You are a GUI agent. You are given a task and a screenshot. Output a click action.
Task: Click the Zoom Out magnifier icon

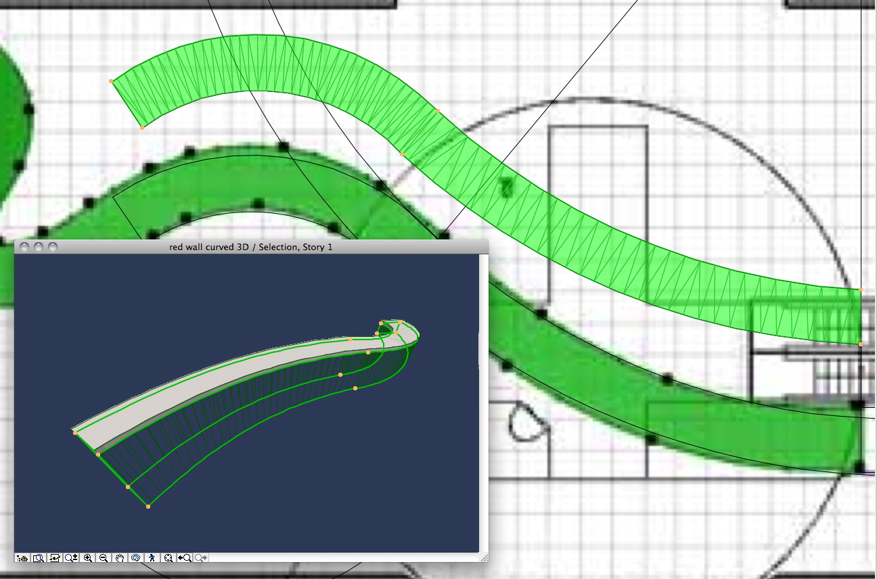tap(104, 558)
